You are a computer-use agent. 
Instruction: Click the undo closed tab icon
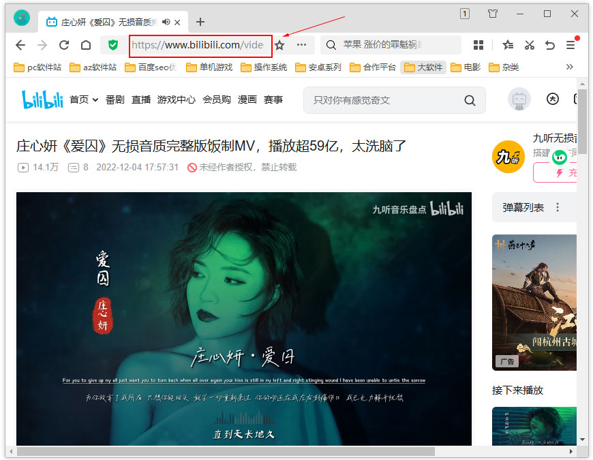[x=550, y=45]
